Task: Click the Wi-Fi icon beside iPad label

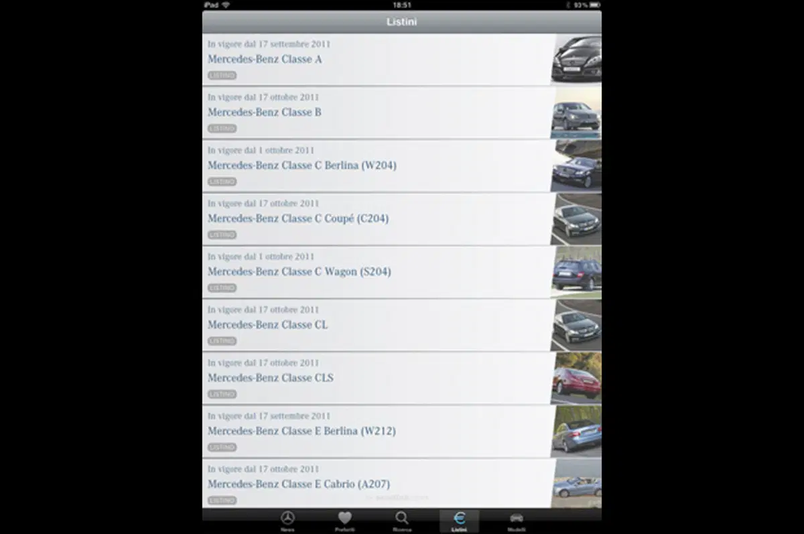Action: (x=226, y=5)
